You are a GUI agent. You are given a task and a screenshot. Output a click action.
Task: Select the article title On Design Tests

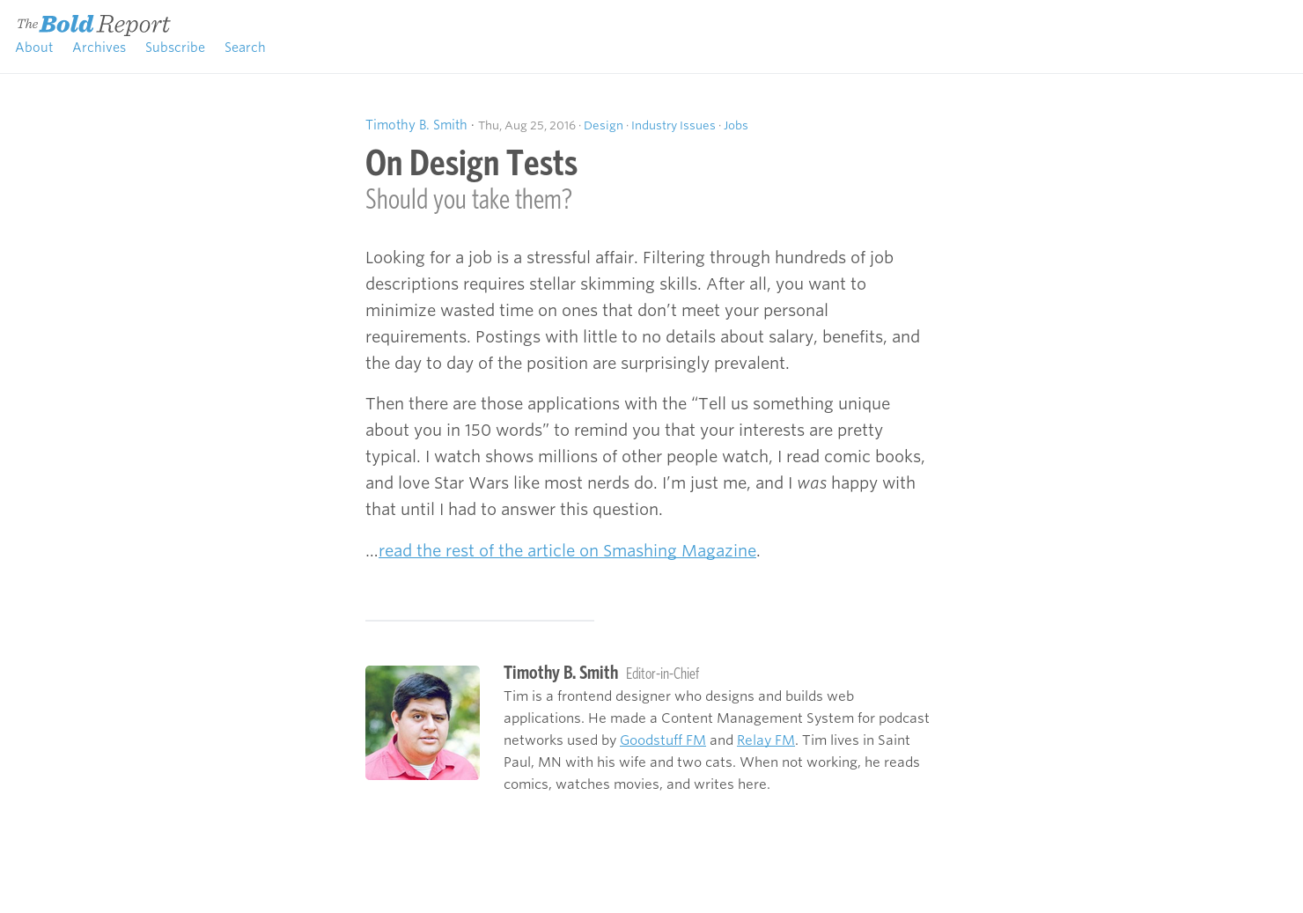[x=471, y=164]
